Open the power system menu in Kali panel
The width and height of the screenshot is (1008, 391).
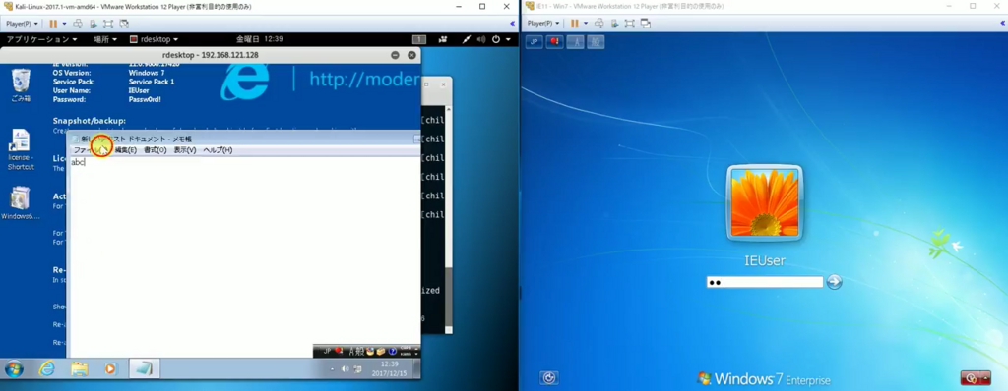coord(500,39)
